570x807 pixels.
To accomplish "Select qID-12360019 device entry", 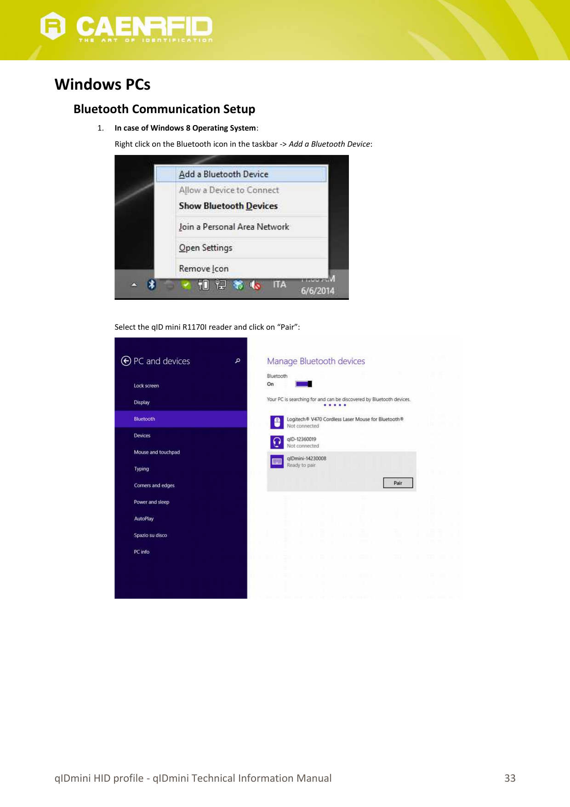I will [x=342, y=442].
